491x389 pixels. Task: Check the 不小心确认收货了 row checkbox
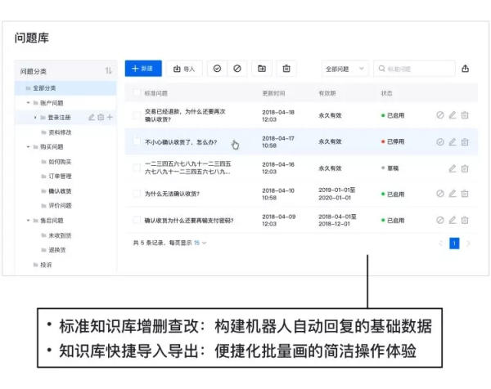click(137, 141)
